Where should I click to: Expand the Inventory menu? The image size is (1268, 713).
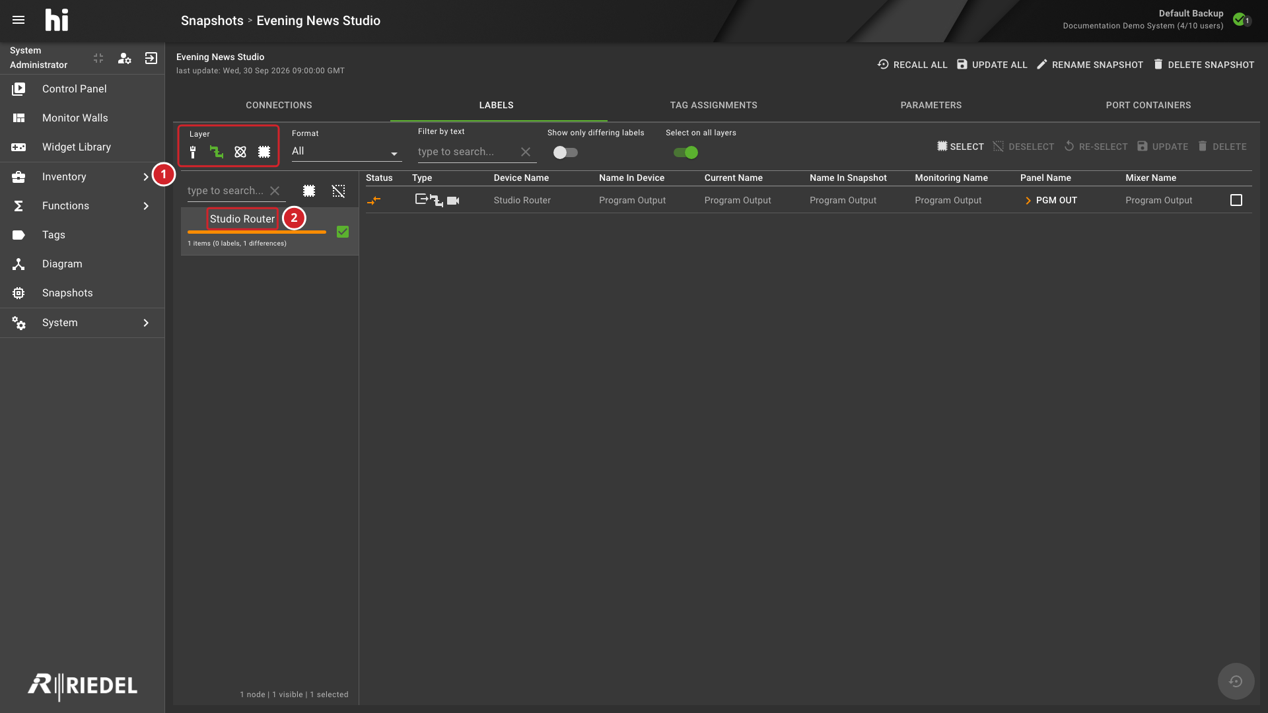click(82, 177)
